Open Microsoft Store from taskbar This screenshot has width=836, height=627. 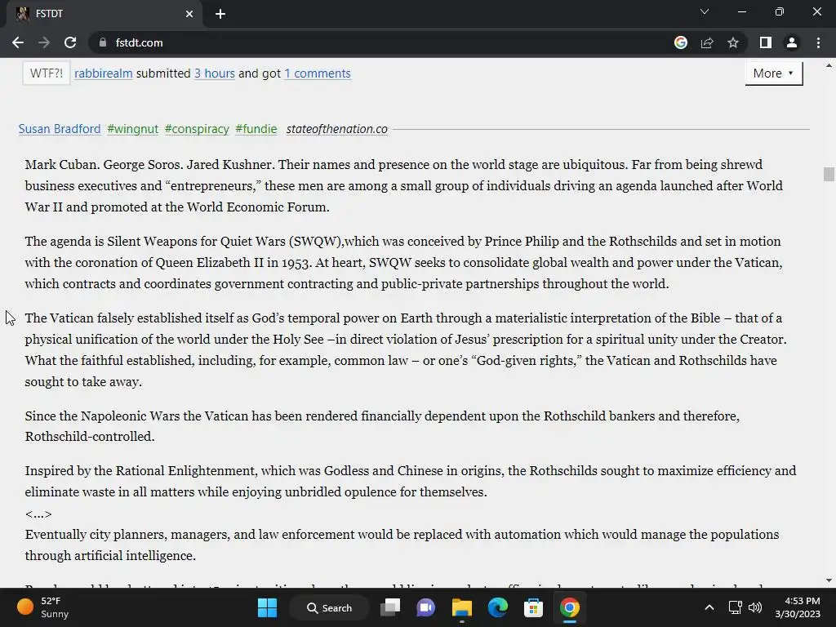pyautogui.click(x=533, y=607)
